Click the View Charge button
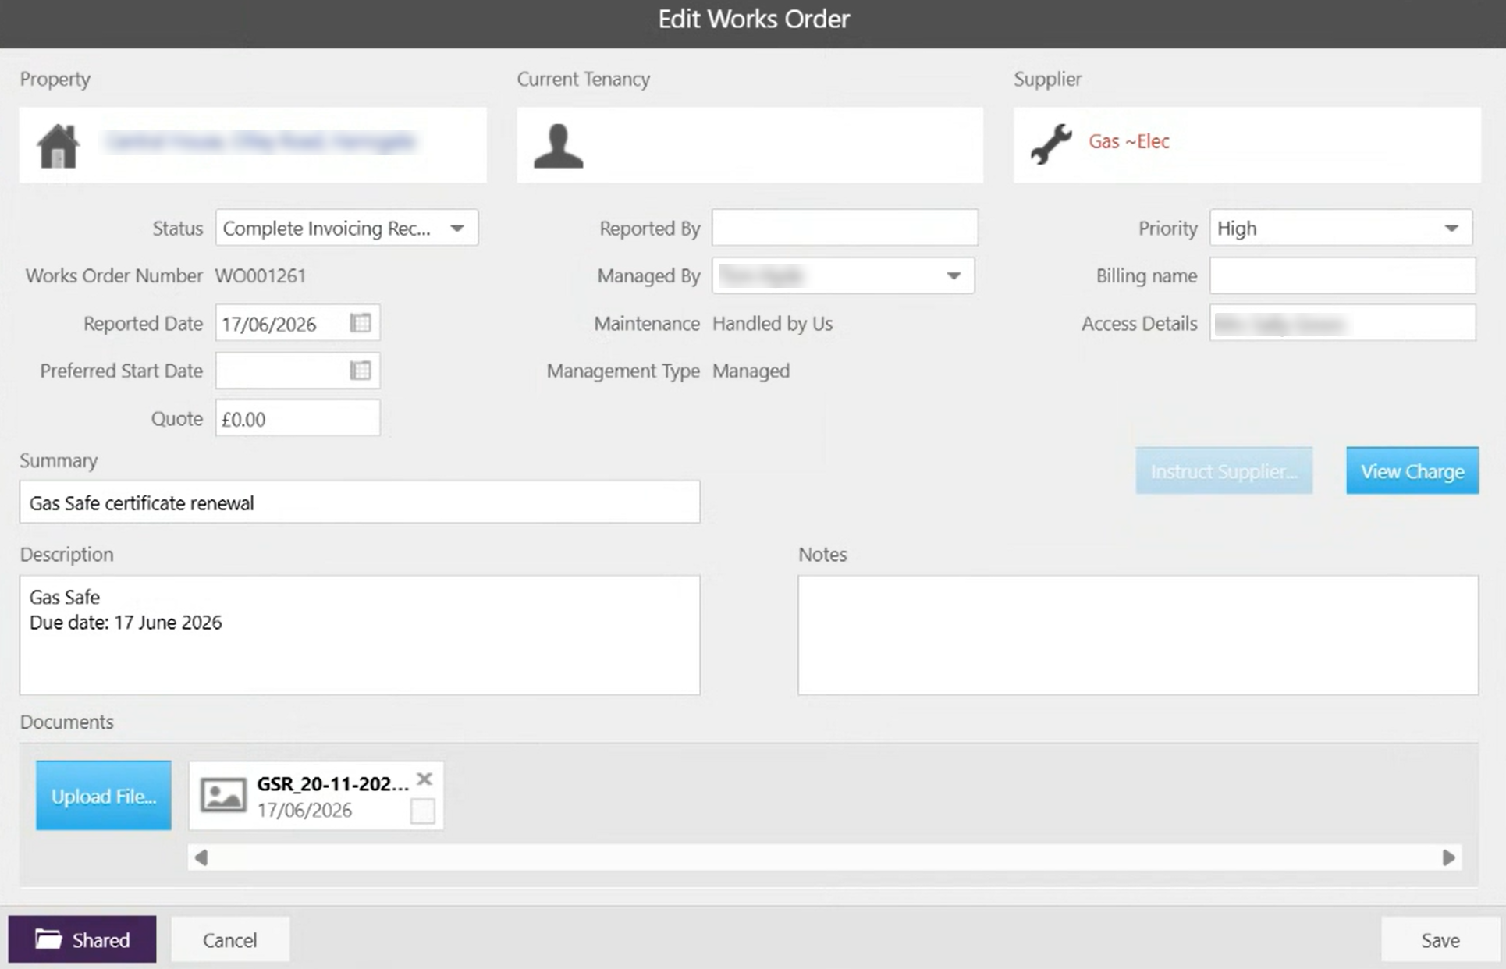The image size is (1506, 969). tap(1412, 471)
